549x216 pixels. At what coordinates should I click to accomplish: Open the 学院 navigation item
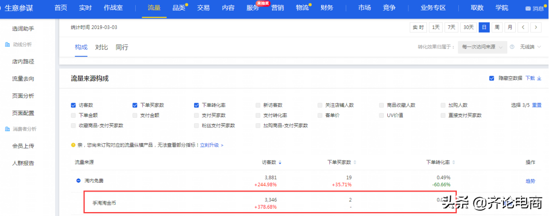point(502,8)
